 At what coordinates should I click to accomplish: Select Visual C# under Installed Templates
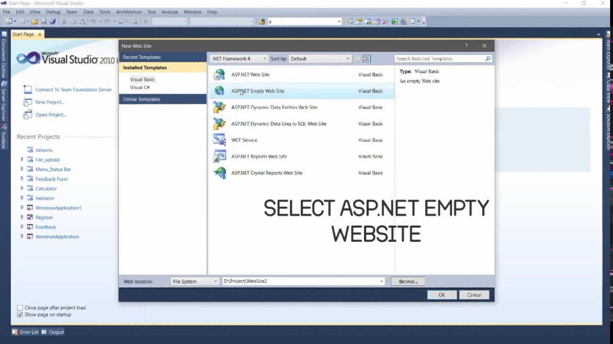pyautogui.click(x=140, y=87)
